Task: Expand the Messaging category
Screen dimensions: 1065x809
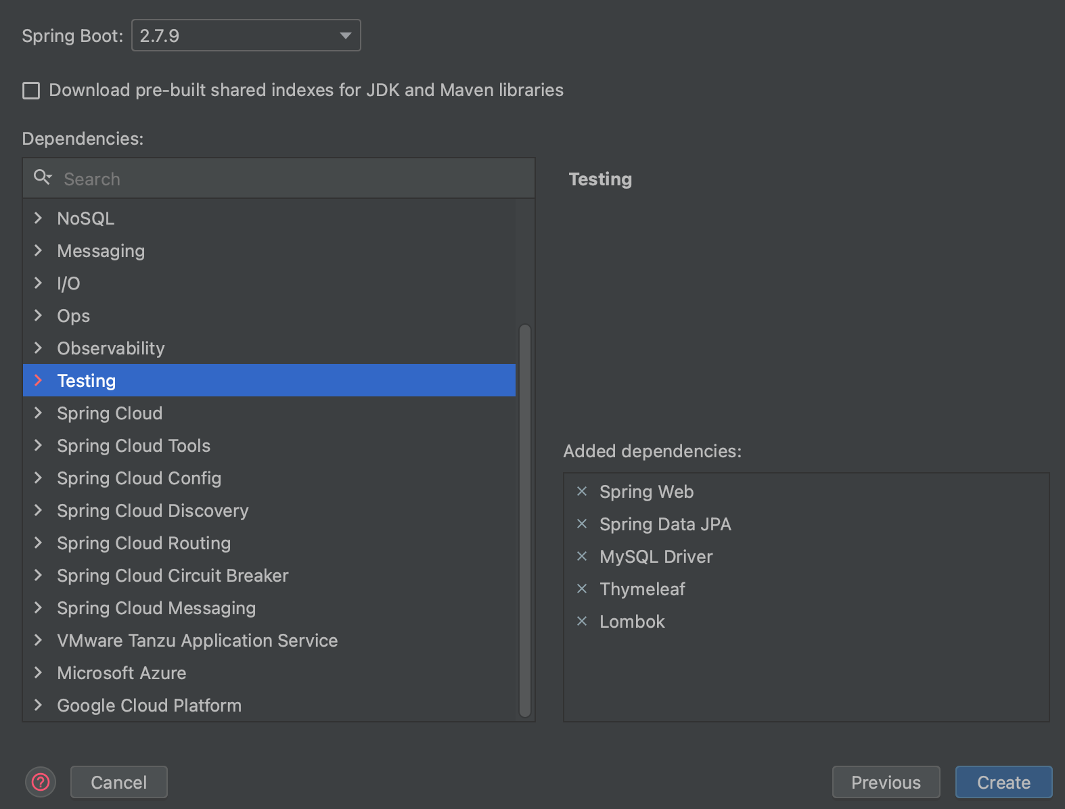Action: tap(38, 250)
